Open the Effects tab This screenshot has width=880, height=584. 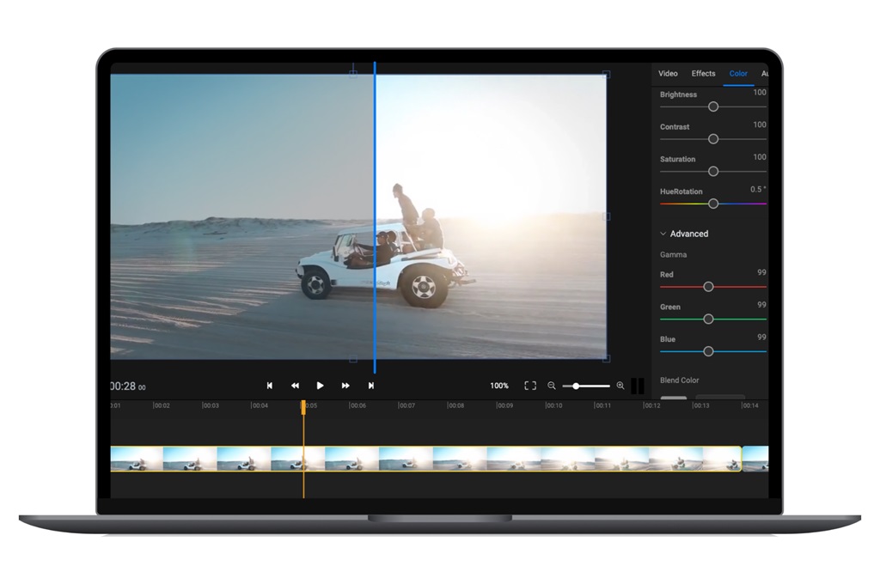[703, 74]
